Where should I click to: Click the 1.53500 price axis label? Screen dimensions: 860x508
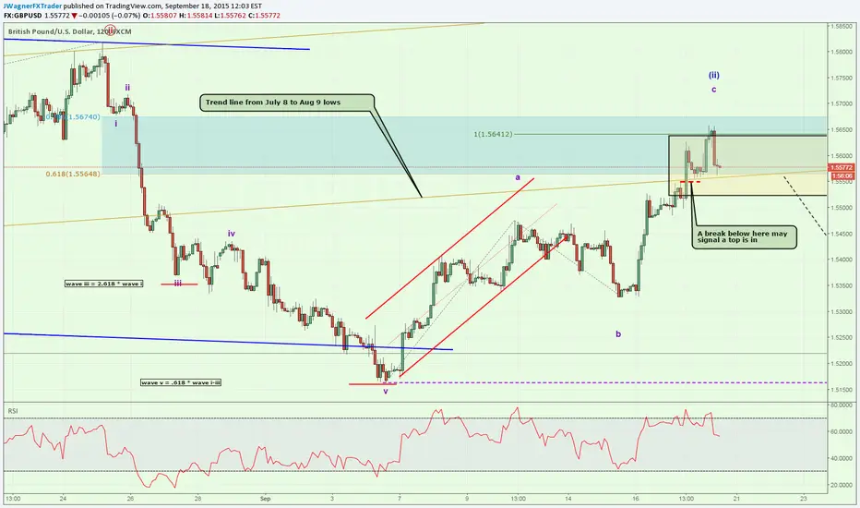tap(842, 285)
